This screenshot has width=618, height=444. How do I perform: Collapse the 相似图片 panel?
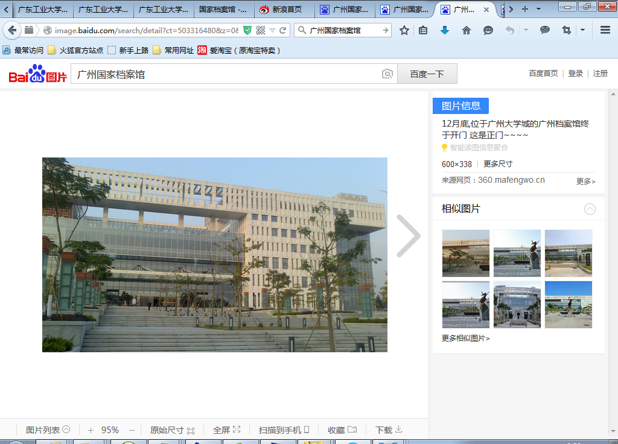point(590,209)
